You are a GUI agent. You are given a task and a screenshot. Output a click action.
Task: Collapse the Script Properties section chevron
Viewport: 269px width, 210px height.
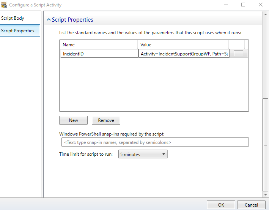click(49, 20)
